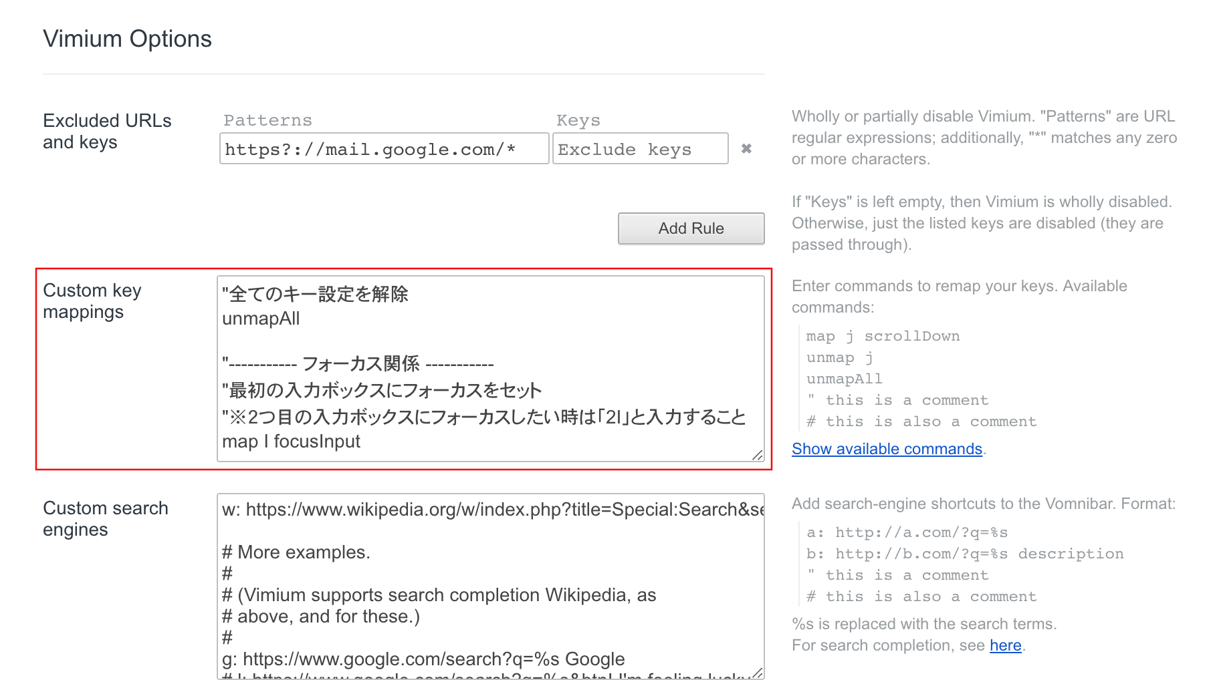Click the Patterns input showing mail.google.com pattern
This screenshot has height=700, width=1213.
383,149
